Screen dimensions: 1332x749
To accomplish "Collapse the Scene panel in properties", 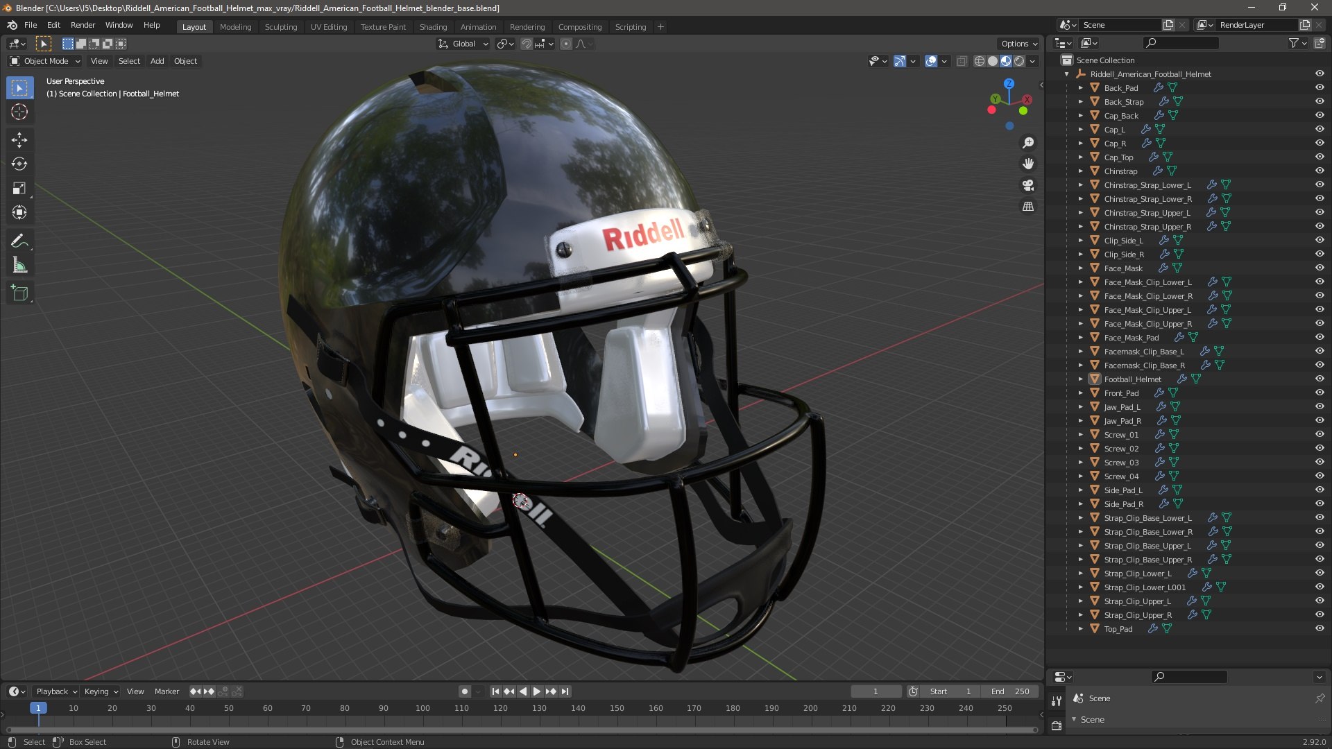I will click(x=1074, y=720).
